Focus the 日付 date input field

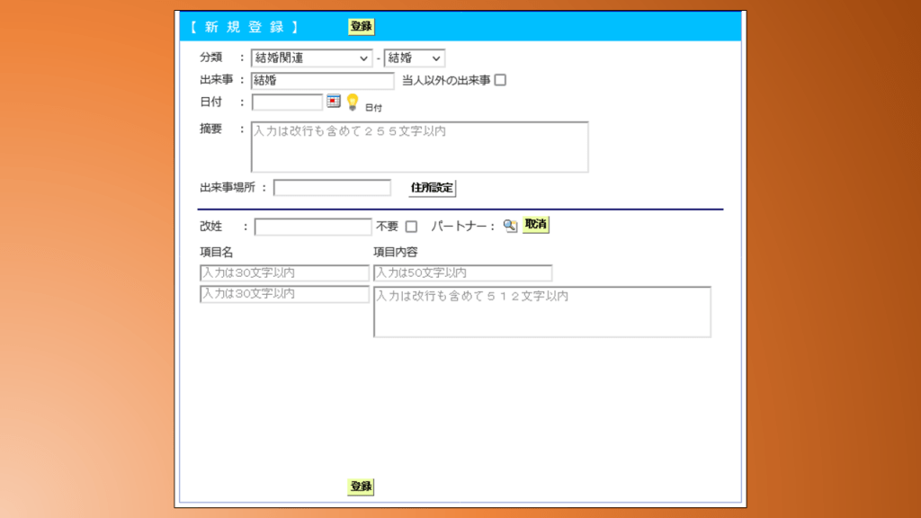[x=287, y=103]
